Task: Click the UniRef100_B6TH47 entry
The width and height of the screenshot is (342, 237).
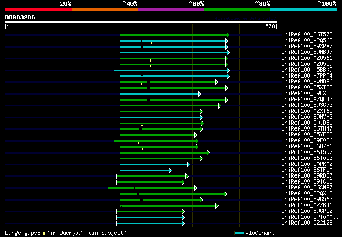Action: (x=307, y=128)
